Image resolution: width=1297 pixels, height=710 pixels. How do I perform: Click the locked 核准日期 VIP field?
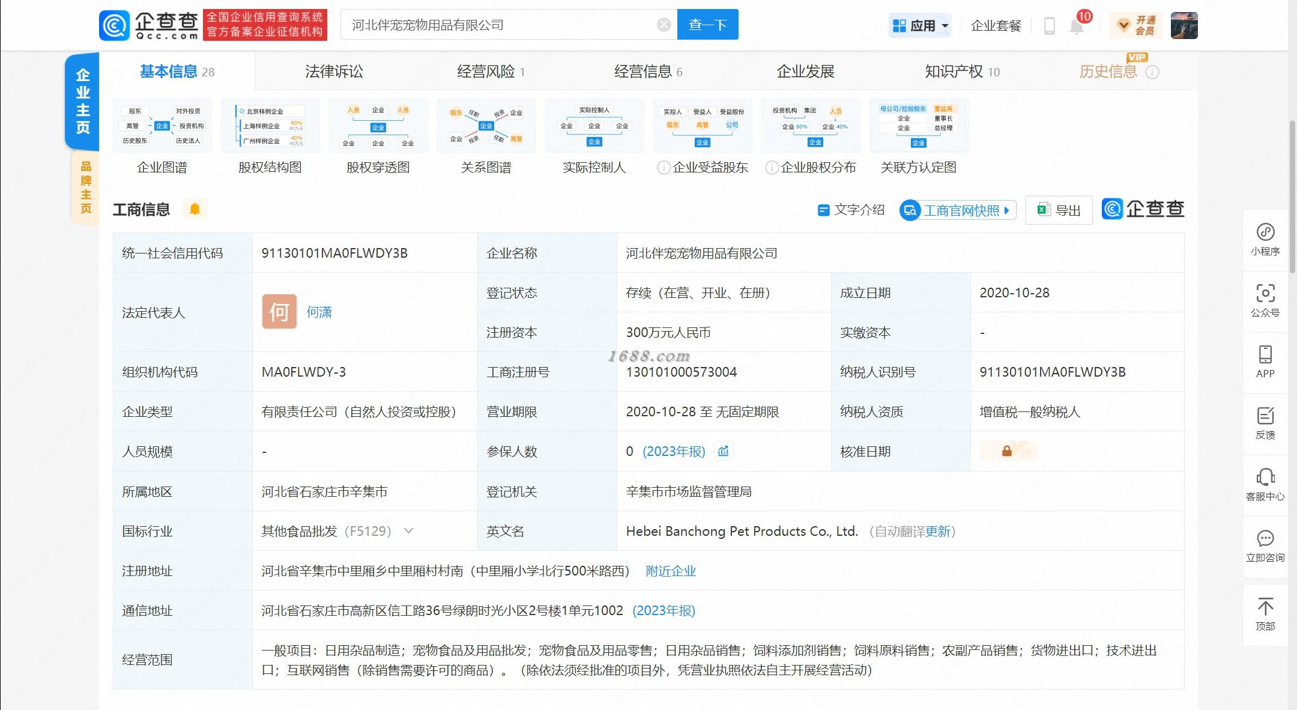pos(1008,451)
